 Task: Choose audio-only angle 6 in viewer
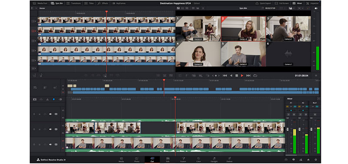pos(288,54)
